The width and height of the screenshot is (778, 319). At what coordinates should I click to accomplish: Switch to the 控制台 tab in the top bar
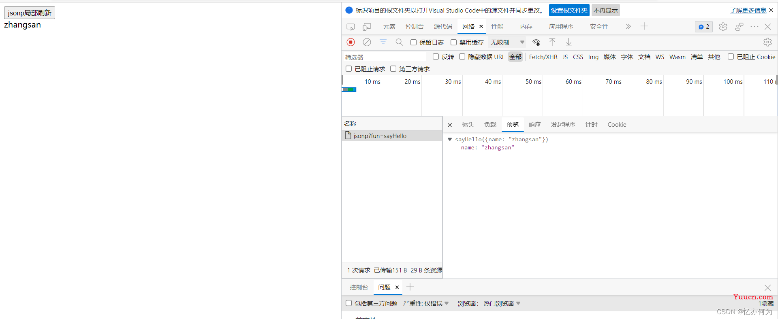(415, 27)
